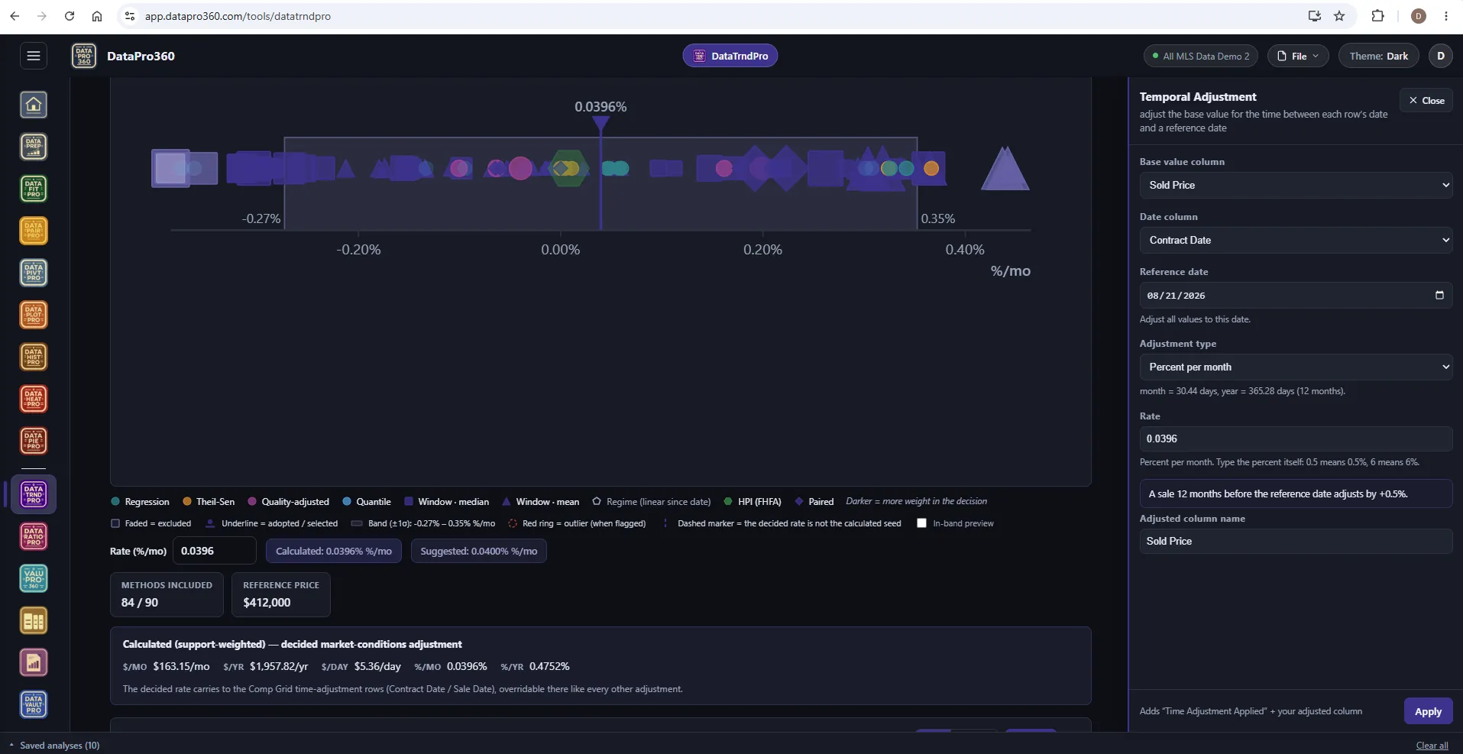
Task: Toggle the hamburger menu
Action: 33,56
